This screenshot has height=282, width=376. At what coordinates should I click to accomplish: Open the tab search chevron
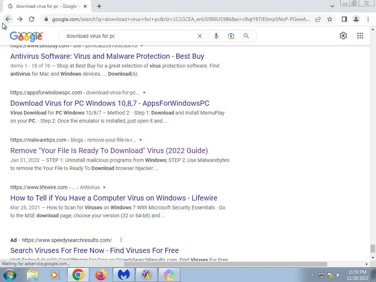click(x=332, y=6)
